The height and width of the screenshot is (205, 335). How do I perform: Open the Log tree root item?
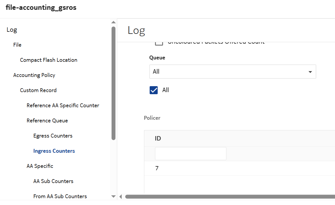coord(12,30)
